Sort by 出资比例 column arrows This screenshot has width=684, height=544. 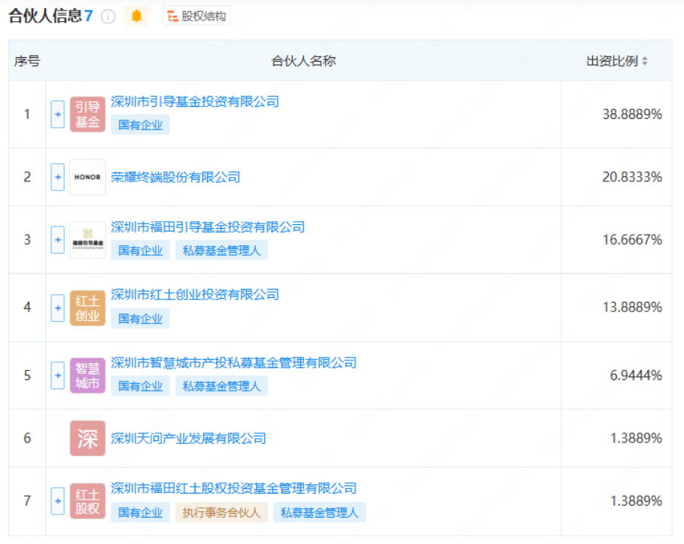click(x=645, y=62)
